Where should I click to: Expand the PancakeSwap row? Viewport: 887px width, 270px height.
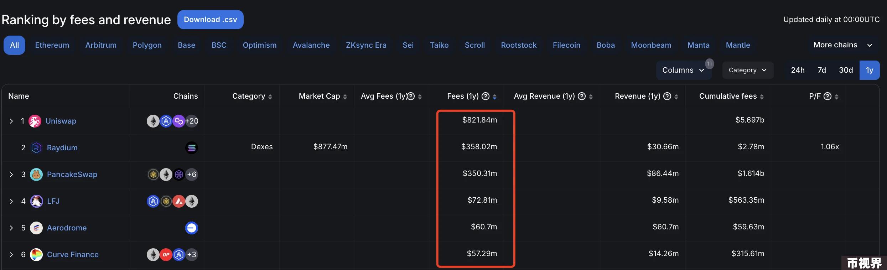coord(11,175)
